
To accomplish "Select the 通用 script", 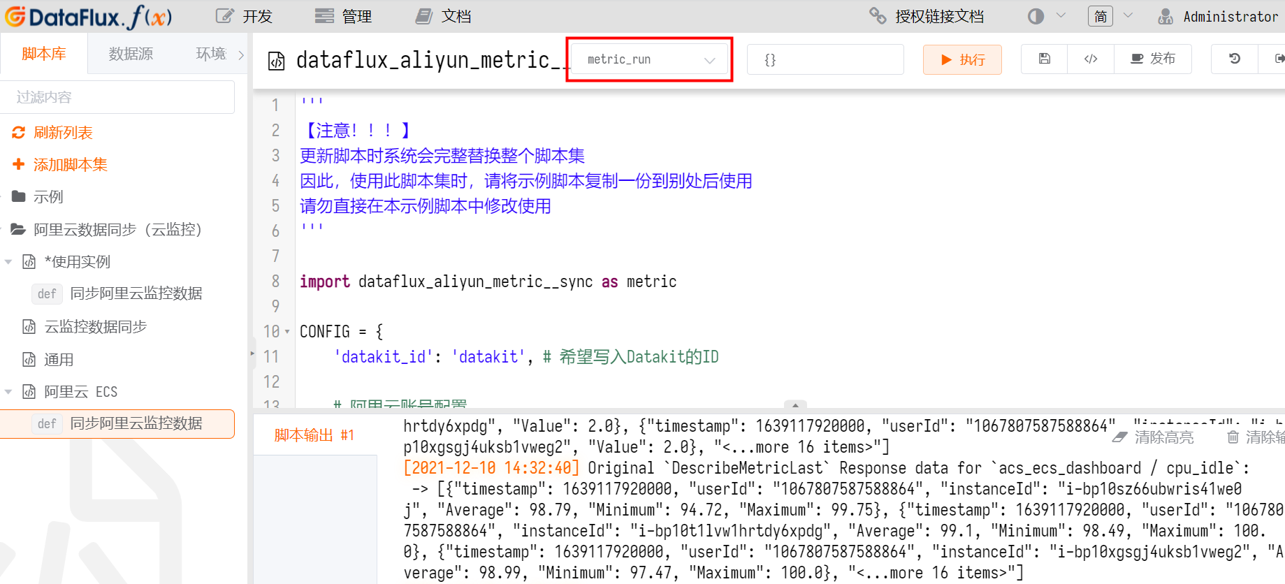I will click(x=59, y=360).
